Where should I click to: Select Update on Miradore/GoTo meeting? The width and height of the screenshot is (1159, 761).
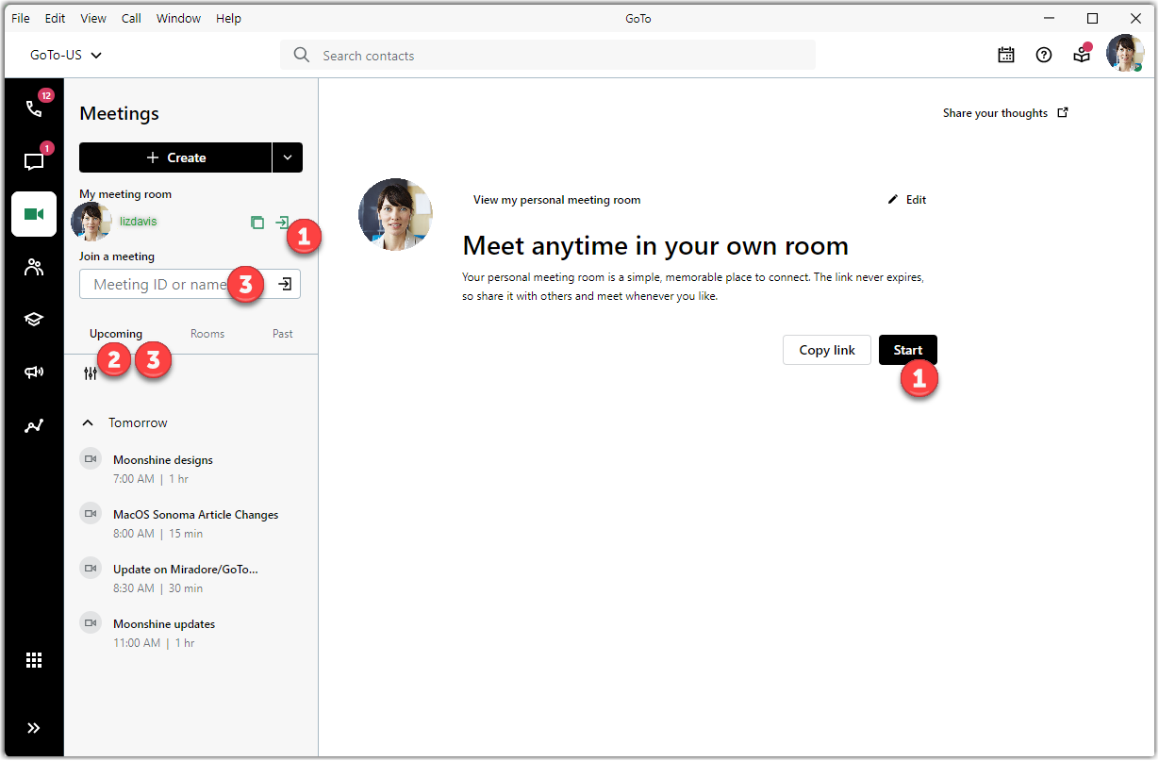tap(190, 578)
